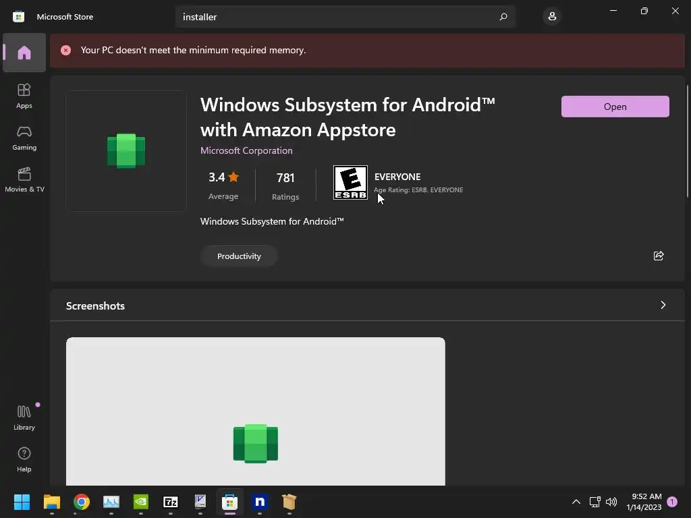
Task: Click the Microsoft Store logo in title bar
Action: point(18,17)
